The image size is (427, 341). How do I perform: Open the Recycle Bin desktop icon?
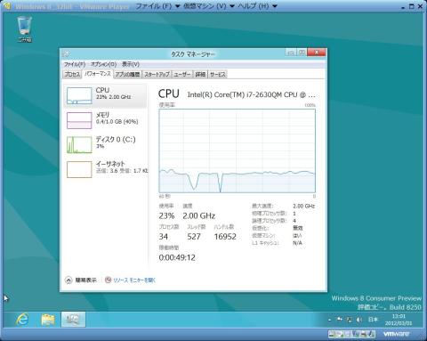[x=24, y=29]
